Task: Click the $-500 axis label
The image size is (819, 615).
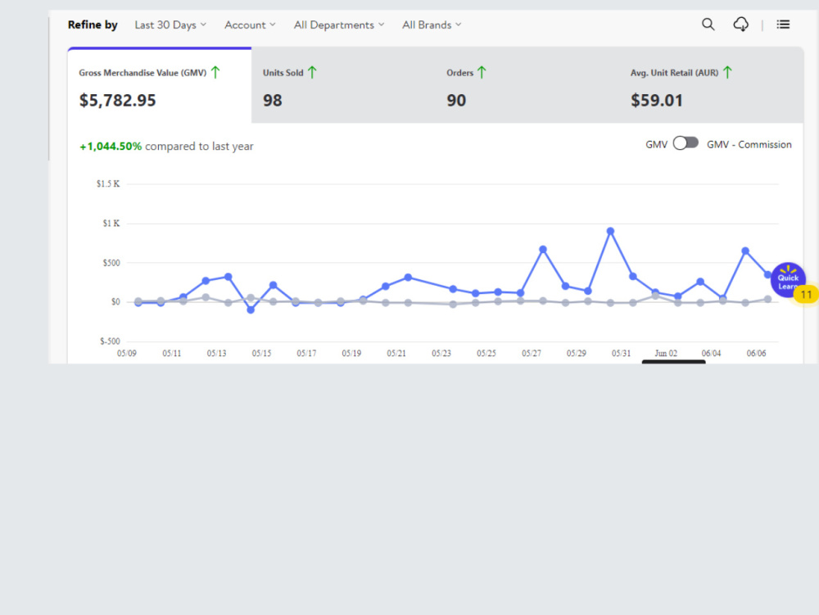Action: (110, 341)
